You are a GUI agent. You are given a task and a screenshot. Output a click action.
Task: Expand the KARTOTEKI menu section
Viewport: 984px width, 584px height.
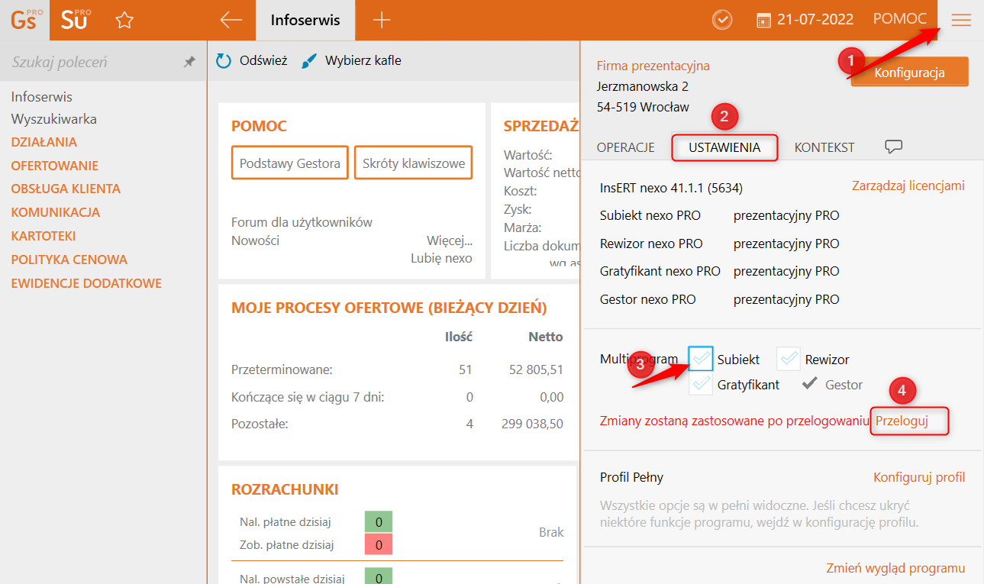(x=44, y=236)
